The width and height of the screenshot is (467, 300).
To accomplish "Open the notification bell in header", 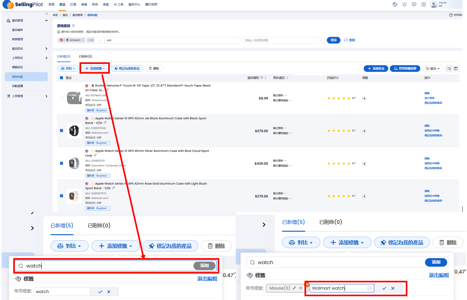I will coord(405,4).
